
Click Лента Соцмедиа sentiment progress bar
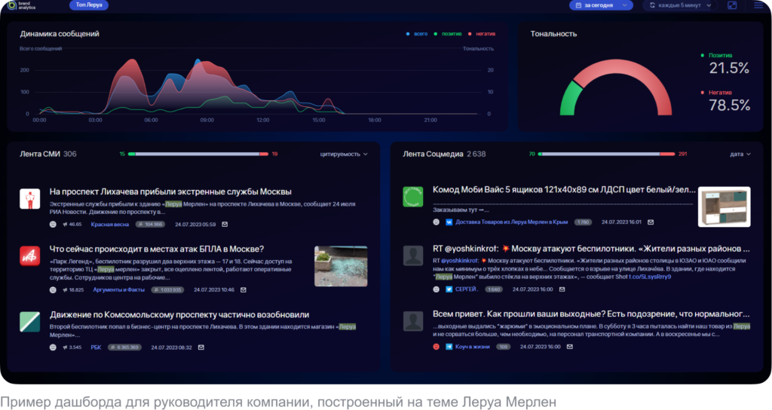[x=607, y=154]
